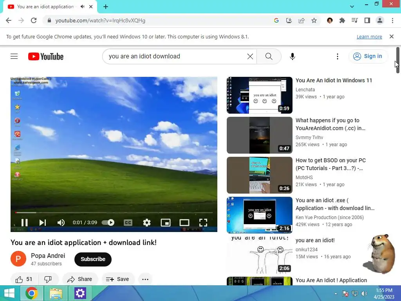Dismiss the Chrome update infobar
Screen dimensions: 401x301
[391, 36]
